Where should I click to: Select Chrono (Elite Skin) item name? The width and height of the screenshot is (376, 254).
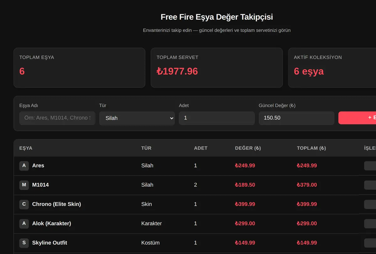click(56, 204)
